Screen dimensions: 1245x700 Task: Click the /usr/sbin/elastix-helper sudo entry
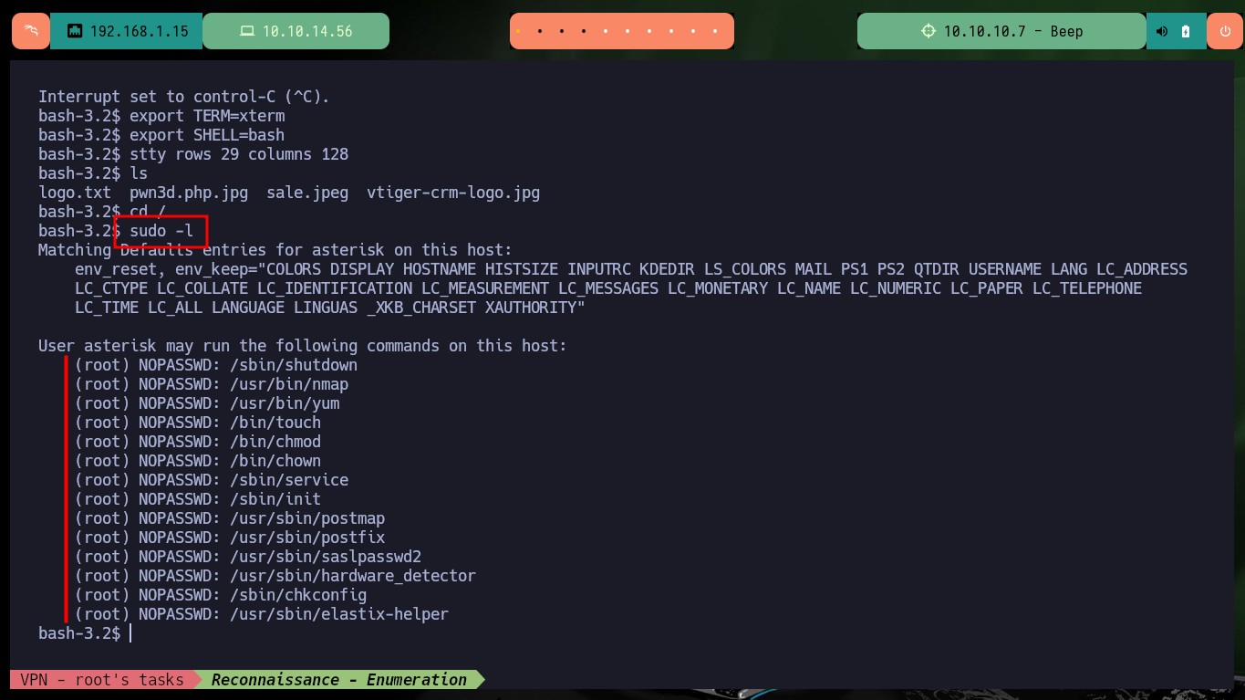coord(262,614)
